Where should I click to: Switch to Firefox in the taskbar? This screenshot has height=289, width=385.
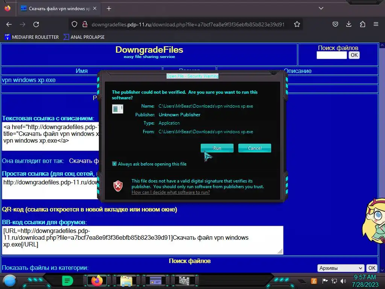(x=97, y=281)
